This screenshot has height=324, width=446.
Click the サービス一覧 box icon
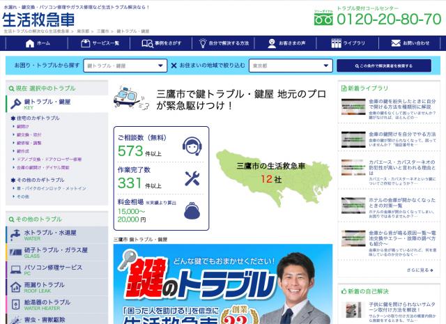[x=85, y=43]
